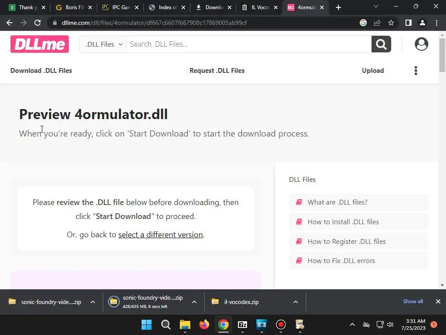Click the Chrome taskbar icon
This screenshot has height=335, width=446.
pos(223,325)
